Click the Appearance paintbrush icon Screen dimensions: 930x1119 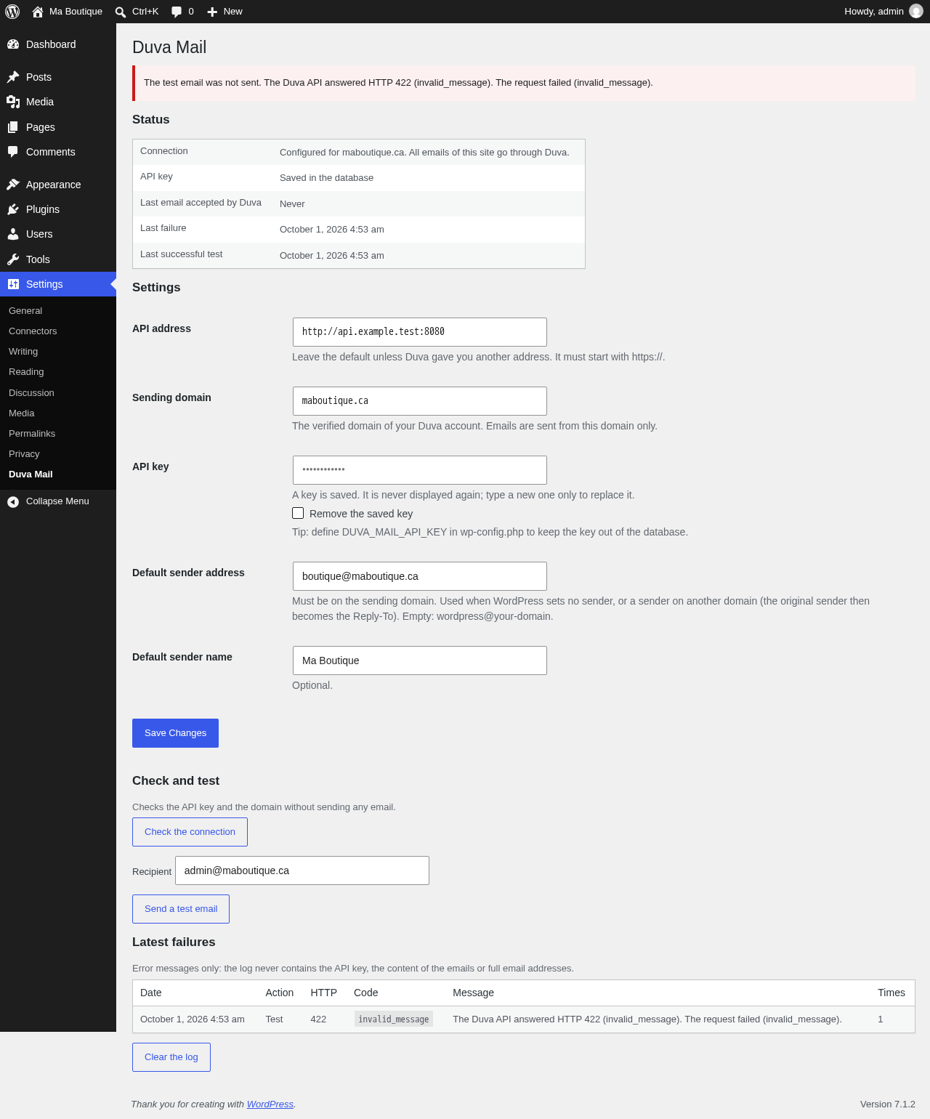pyautogui.click(x=13, y=185)
